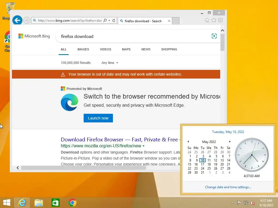The width and height of the screenshot is (278, 208).
Task: Click the horizontal scrollbar left arrow
Action: (18, 168)
